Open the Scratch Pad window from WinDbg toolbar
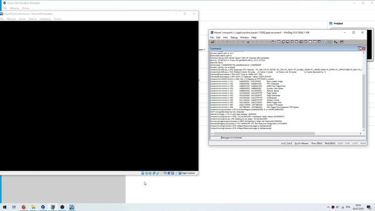The width and height of the screenshot is (375, 211). [310, 42]
